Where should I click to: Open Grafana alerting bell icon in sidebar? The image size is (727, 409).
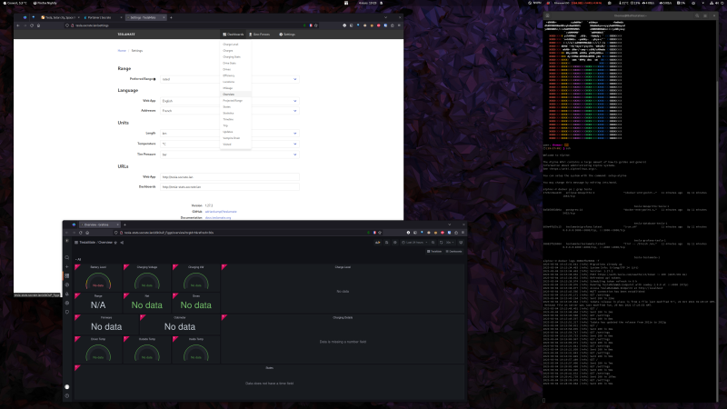(66, 294)
